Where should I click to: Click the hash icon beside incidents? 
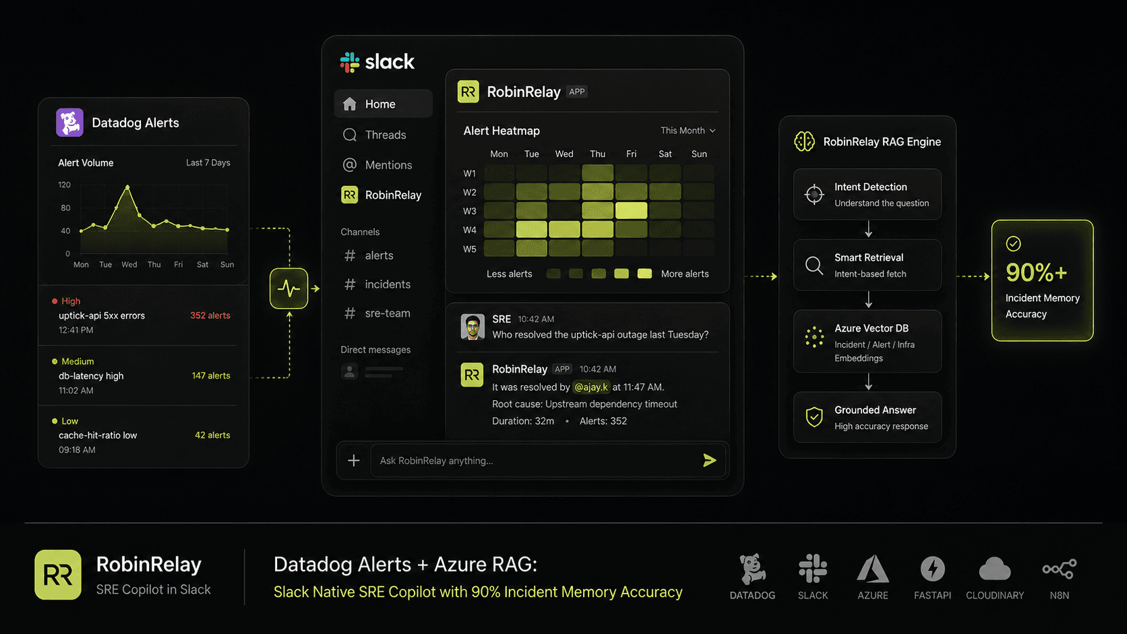click(x=350, y=284)
